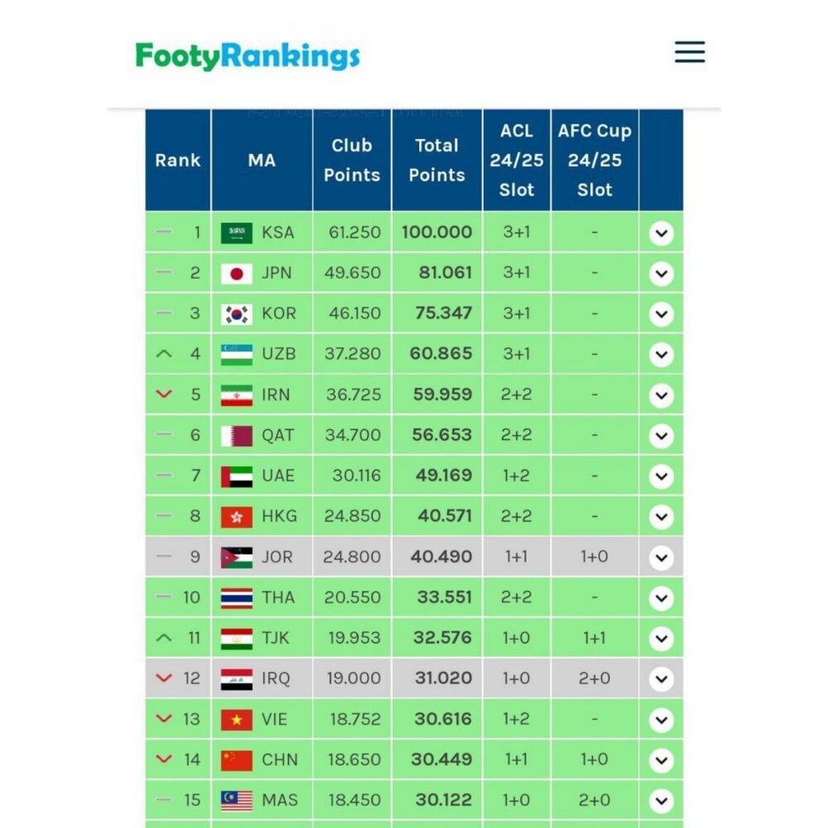Viewport: 828px width, 828px height.
Task: Select the THA row in table
Action: (x=414, y=597)
